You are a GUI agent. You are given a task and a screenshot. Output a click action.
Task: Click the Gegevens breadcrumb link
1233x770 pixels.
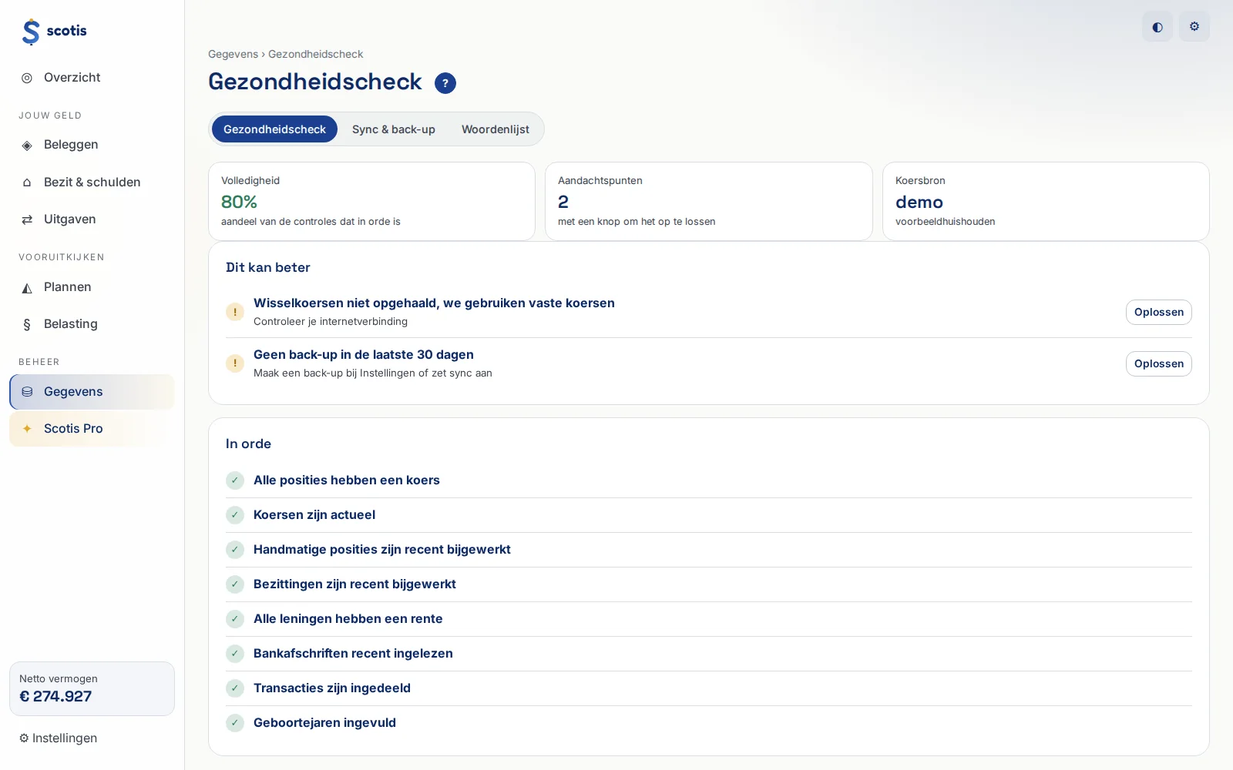233,54
